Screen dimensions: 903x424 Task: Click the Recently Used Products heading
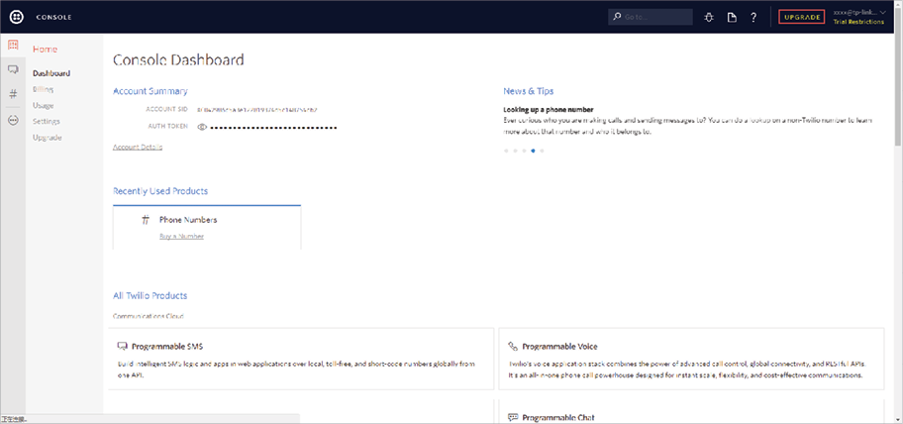pos(160,190)
